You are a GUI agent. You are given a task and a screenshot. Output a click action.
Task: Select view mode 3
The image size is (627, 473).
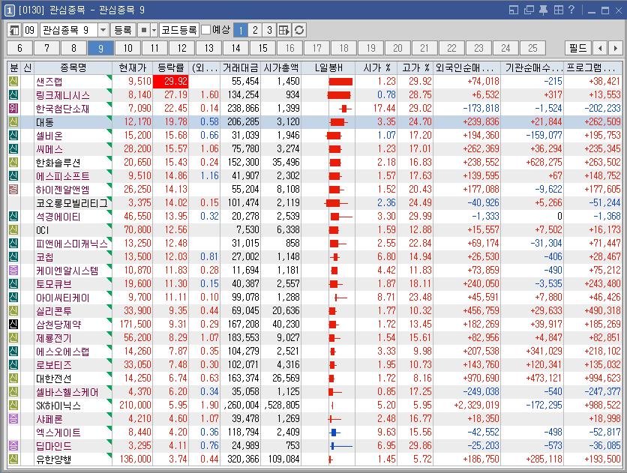pyautogui.click(x=269, y=31)
